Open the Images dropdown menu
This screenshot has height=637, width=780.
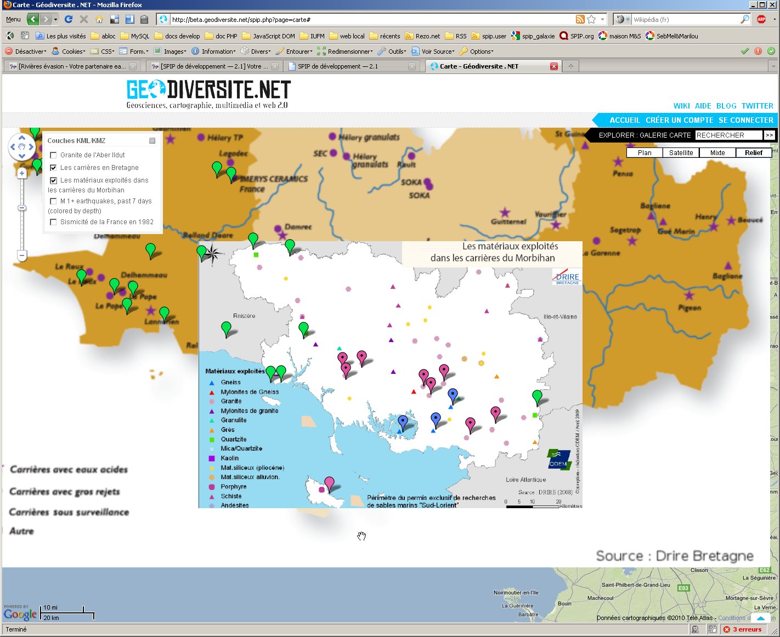click(170, 51)
